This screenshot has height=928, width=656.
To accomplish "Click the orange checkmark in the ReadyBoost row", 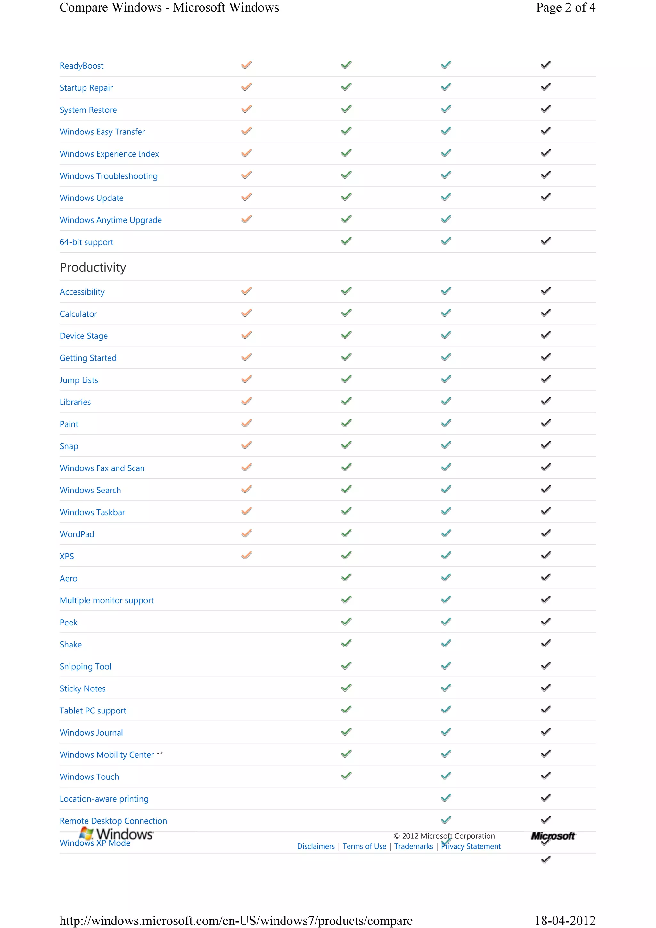I will [x=246, y=65].
